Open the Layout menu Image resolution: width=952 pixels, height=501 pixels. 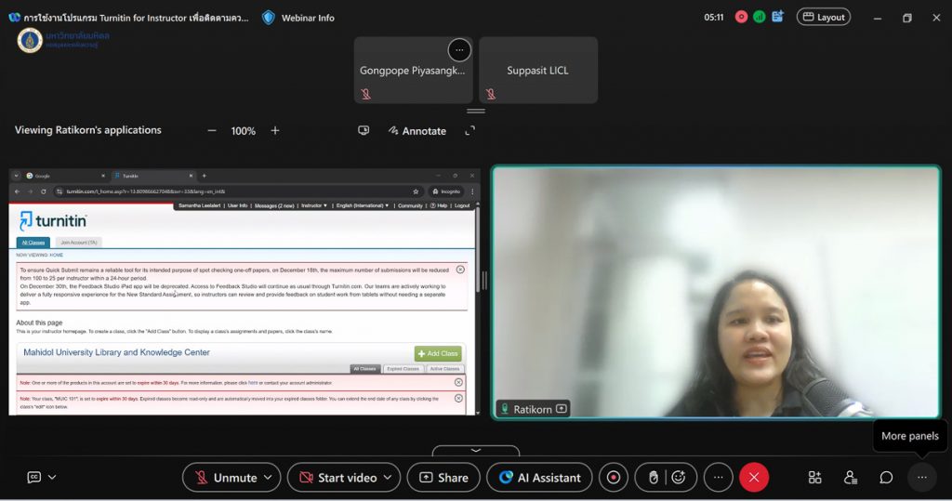click(x=823, y=17)
